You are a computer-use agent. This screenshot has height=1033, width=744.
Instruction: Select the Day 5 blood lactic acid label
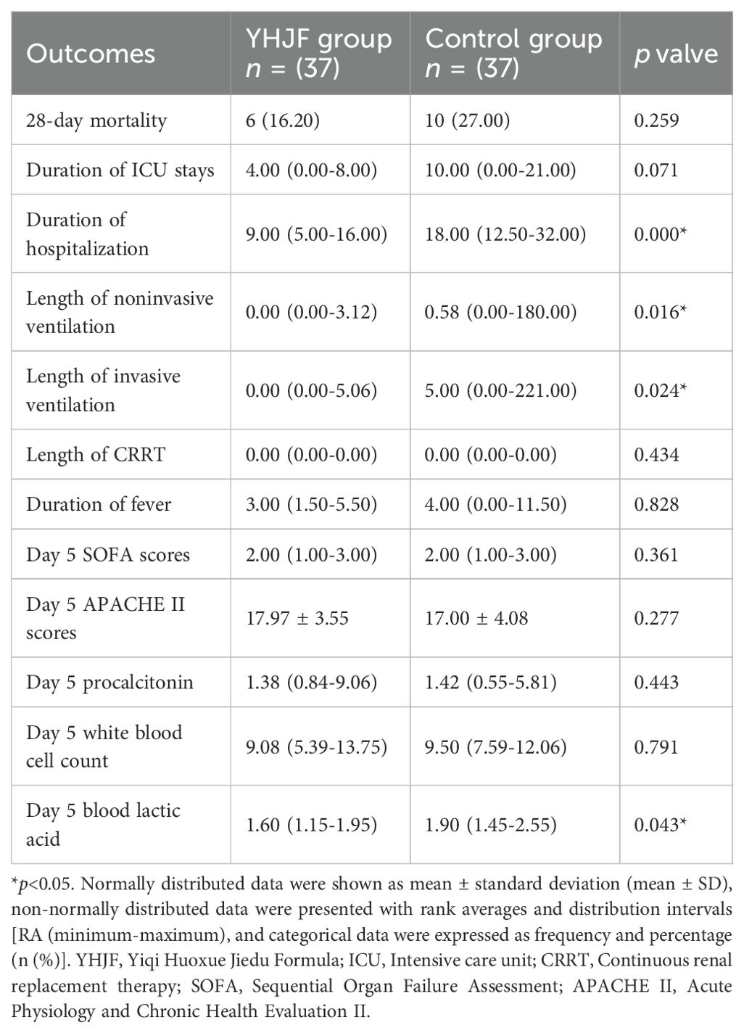(103, 824)
